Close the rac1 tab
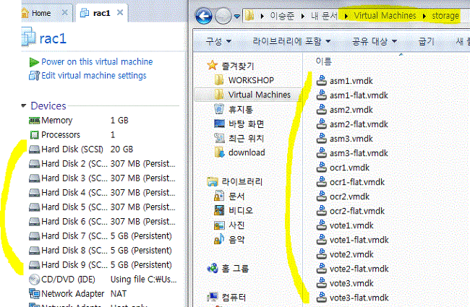Screen dimensions: 470x307 [120, 12]
